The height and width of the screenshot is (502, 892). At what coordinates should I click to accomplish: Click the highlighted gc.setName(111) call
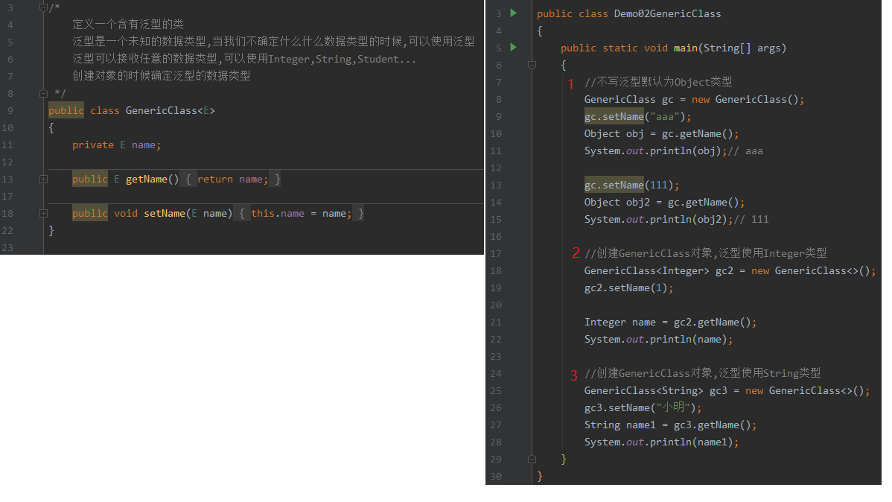(x=631, y=185)
